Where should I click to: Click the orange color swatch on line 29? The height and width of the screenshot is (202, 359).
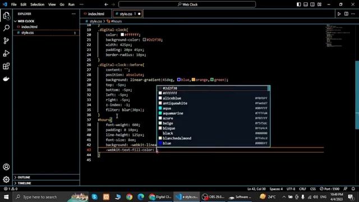click(194, 80)
